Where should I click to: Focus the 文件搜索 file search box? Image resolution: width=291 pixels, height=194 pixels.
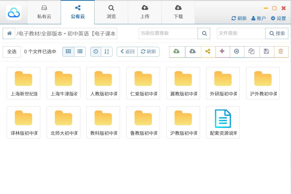pyautogui.click(x=241, y=33)
